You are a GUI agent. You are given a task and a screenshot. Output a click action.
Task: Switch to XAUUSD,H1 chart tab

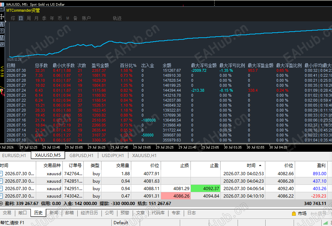pyautogui.click(x=144, y=156)
